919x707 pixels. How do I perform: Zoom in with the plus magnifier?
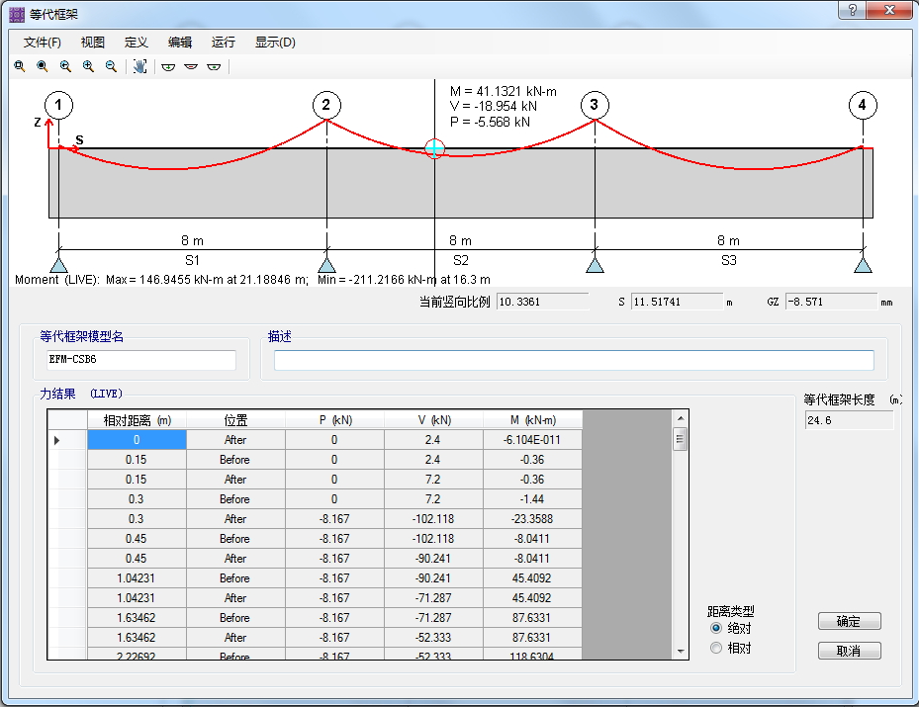tap(88, 66)
